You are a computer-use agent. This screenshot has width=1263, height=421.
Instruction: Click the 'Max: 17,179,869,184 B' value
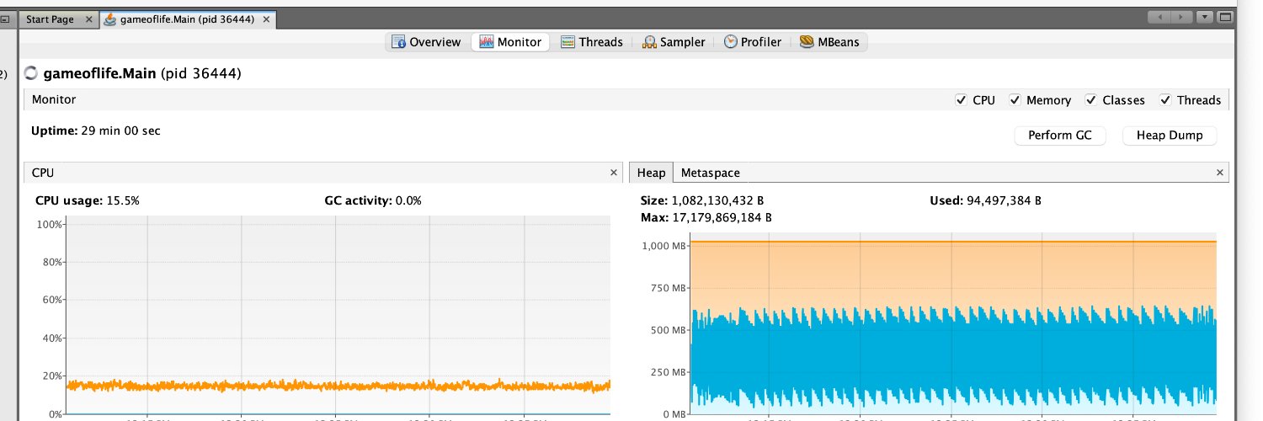(706, 217)
